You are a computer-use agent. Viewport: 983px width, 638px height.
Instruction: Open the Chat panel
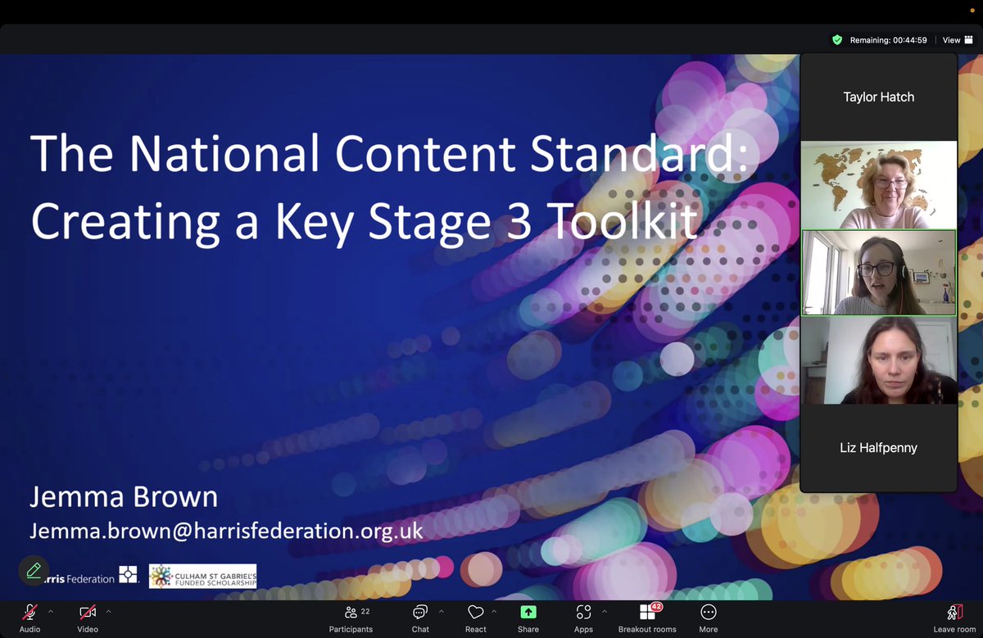[x=420, y=618]
